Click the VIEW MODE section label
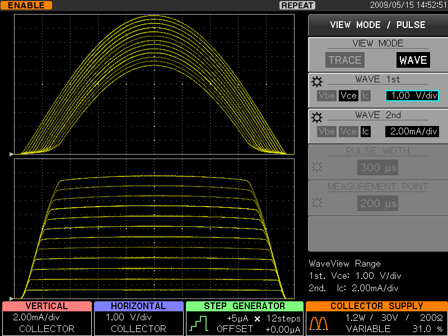This screenshot has width=448, height=336. click(377, 44)
